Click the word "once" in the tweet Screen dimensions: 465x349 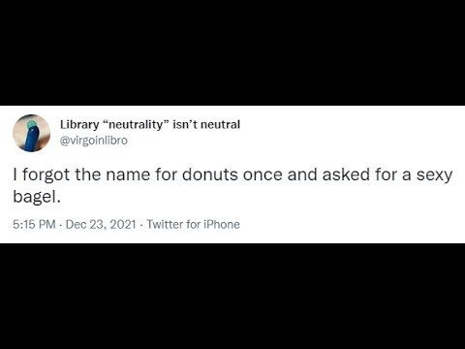[263, 174]
